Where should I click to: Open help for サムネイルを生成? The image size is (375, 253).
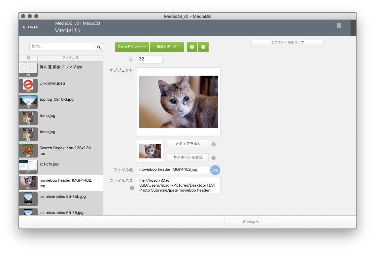pyautogui.click(x=214, y=158)
